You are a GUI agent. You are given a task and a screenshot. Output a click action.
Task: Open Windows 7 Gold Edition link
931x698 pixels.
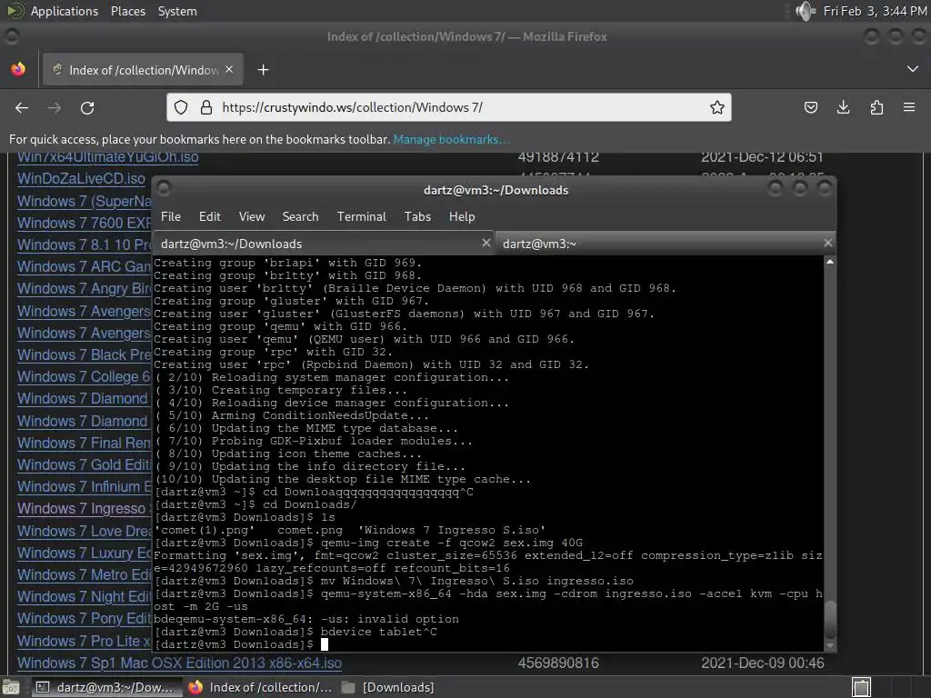point(84,464)
